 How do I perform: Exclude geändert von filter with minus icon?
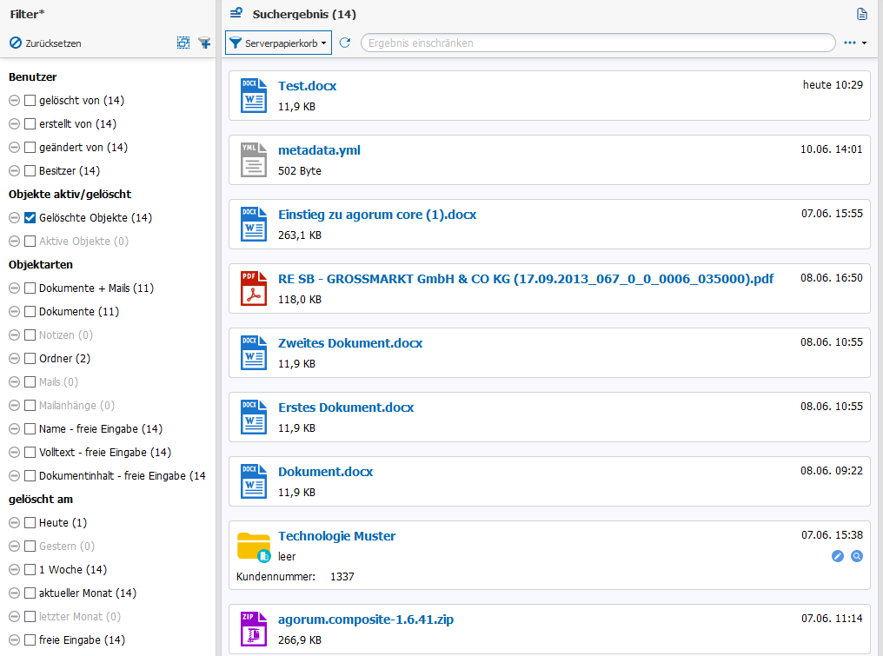click(15, 148)
